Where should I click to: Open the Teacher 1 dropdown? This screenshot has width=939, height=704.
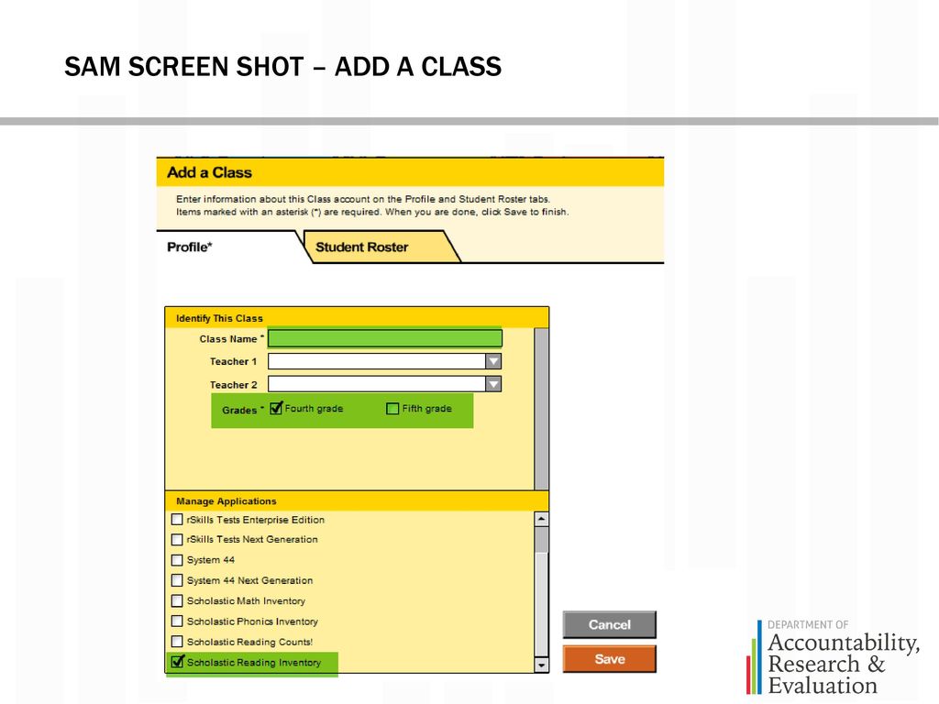point(493,361)
